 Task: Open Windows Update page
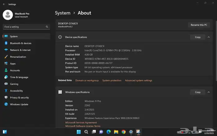click(x=19, y=104)
